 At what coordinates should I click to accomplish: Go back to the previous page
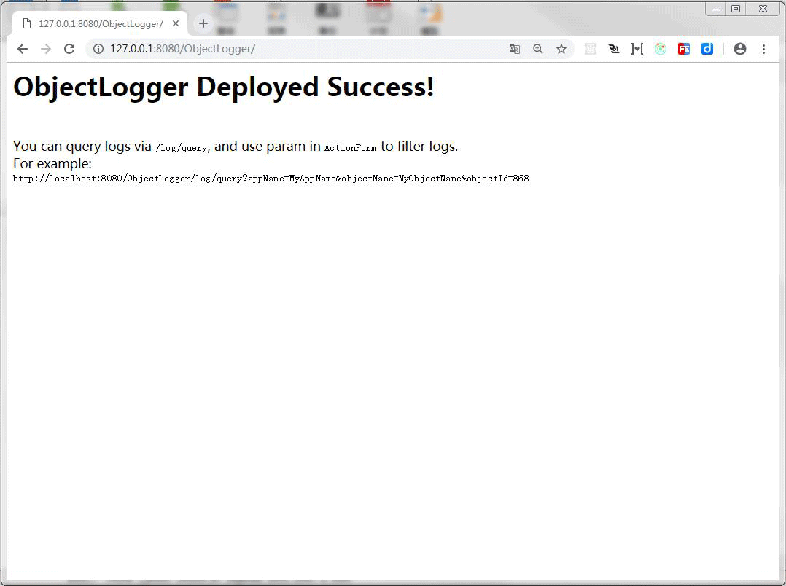22,49
